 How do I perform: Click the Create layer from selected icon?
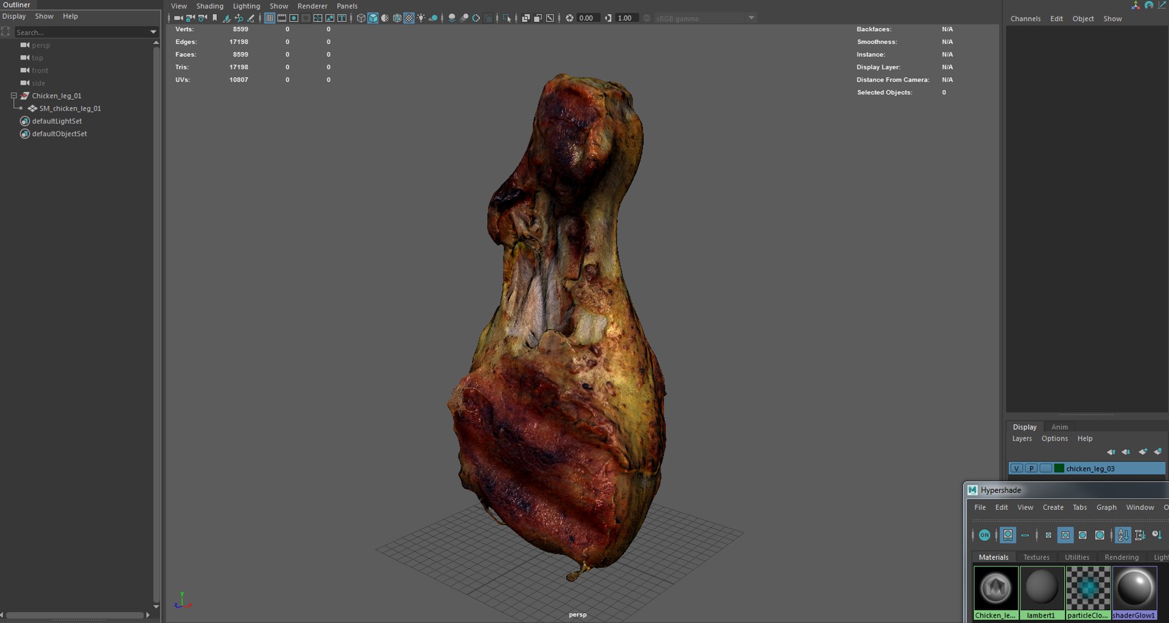point(1158,451)
